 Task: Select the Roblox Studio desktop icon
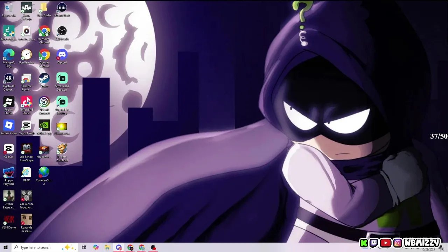click(9, 105)
